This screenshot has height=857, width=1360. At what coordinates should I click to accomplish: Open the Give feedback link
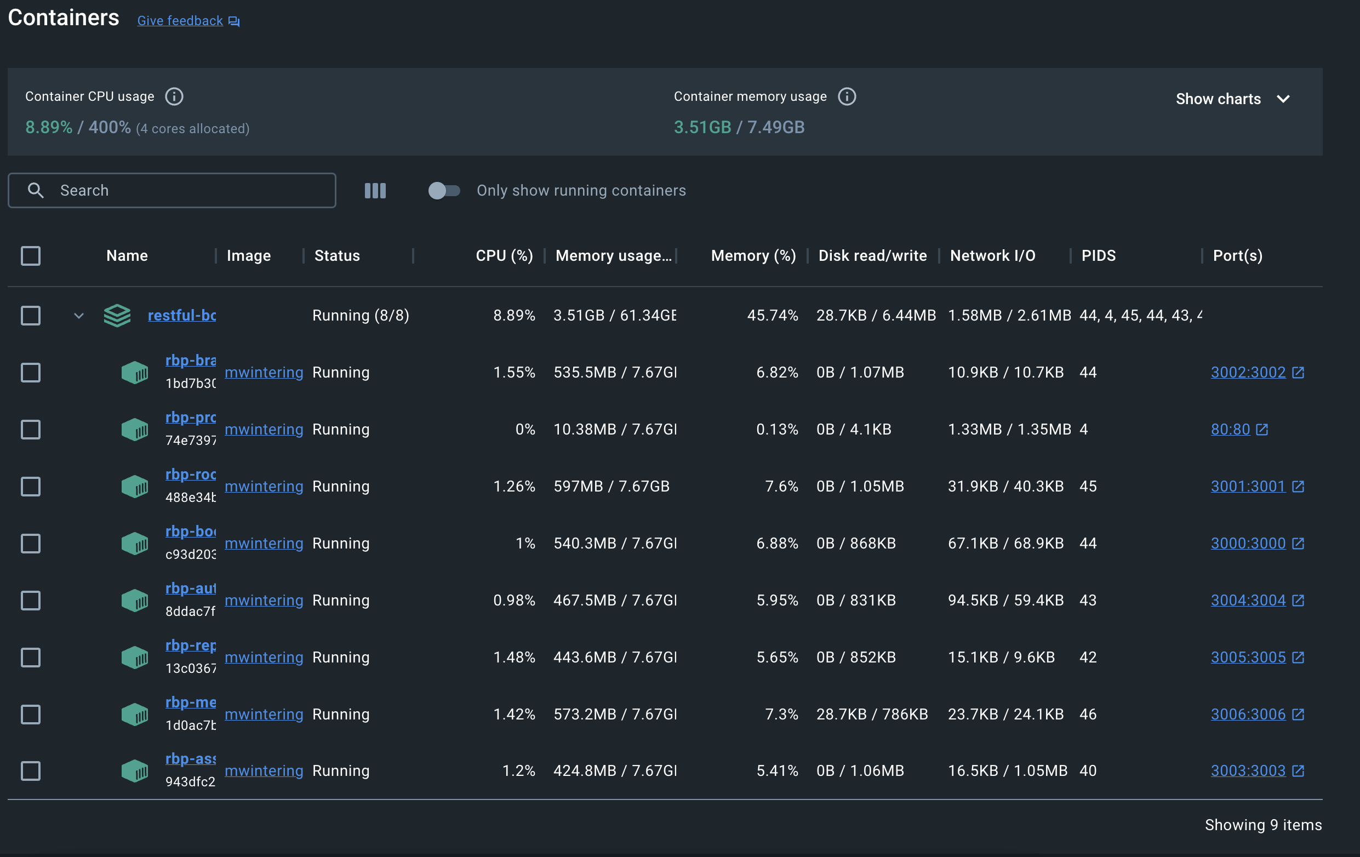pos(180,21)
